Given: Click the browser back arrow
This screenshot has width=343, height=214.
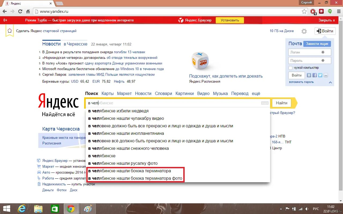Looking at the screenshot, I should pyautogui.click(x=5, y=12).
